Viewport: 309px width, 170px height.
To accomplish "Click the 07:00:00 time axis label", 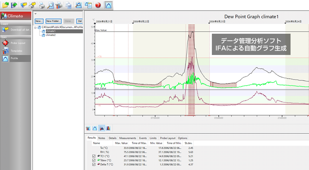I will click(155, 118).
